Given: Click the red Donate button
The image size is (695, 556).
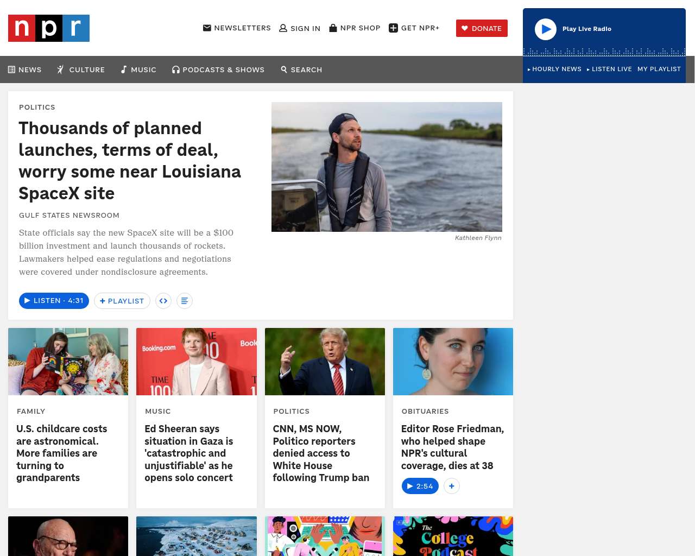Looking at the screenshot, I should 482,28.
